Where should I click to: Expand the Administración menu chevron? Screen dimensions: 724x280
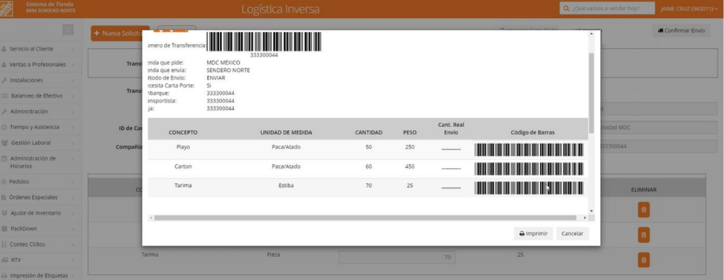coord(73,112)
